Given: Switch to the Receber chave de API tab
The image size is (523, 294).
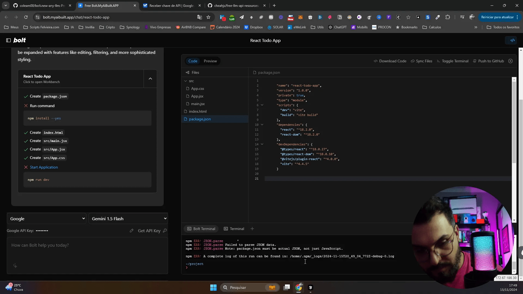Looking at the screenshot, I should [172, 5].
